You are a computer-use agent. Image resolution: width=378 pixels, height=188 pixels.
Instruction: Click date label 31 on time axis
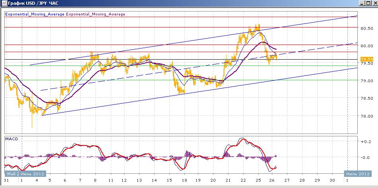tap(6, 180)
